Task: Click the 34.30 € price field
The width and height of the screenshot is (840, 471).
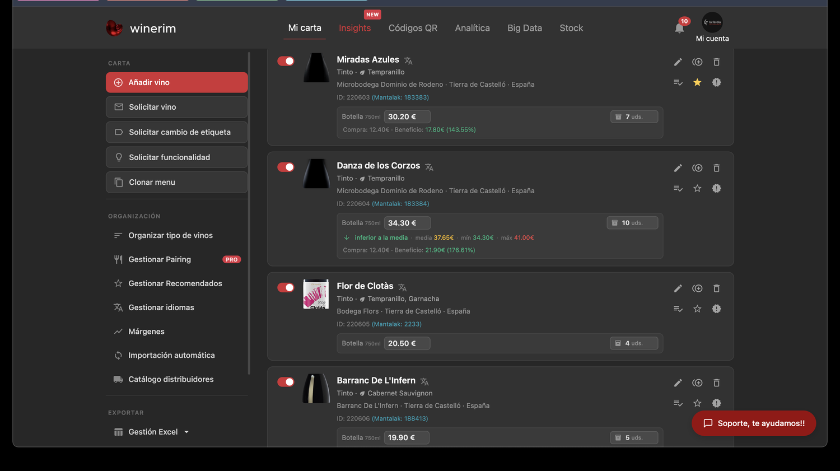Action: (407, 223)
